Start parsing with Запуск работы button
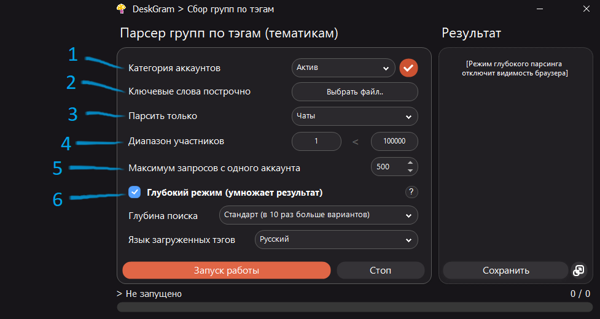Screen dimensions: 600x319 tap(227, 271)
